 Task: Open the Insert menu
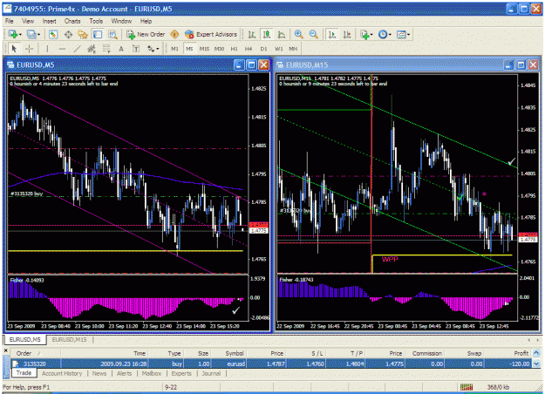point(49,21)
